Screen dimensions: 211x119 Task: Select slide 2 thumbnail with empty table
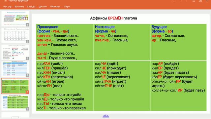pos(15,35)
